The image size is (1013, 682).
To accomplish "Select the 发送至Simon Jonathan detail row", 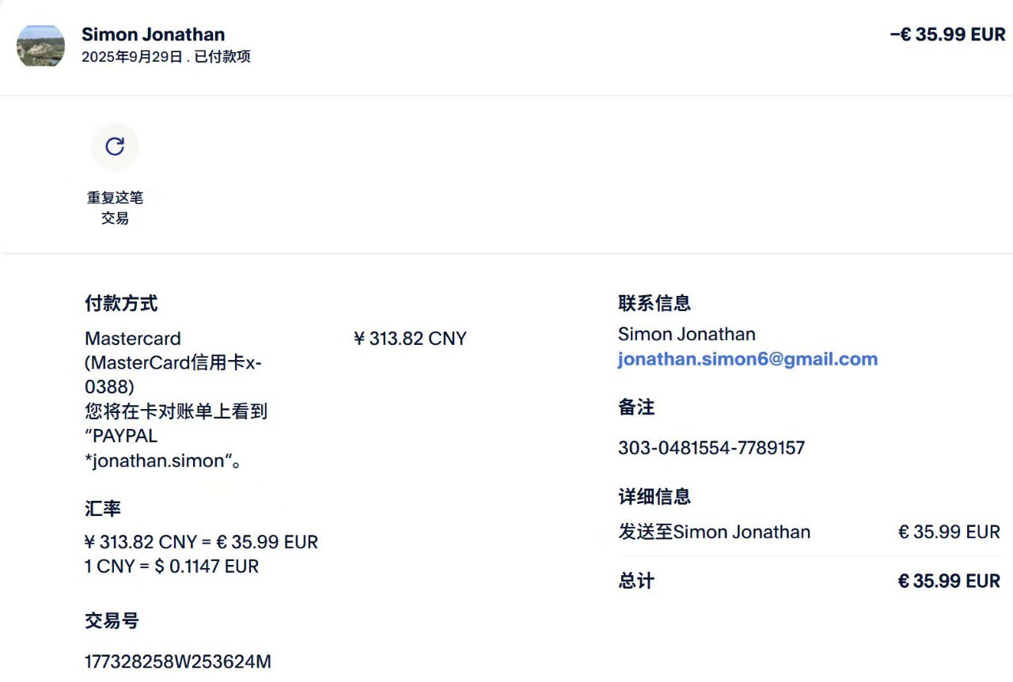I will pyautogui.click(x=714, y=532).
